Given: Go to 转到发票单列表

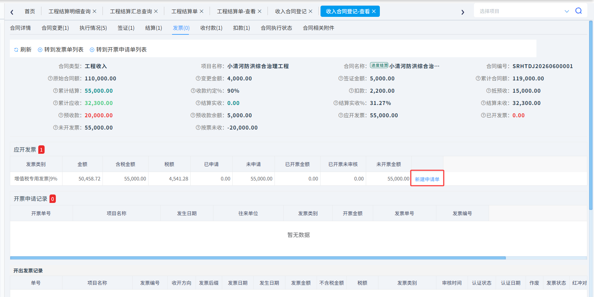Looking at the screenshot, I should click(61, 50).
